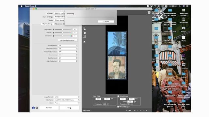Open the Image Format dropdown
209x117 pixels.
pyautogui.click(x=67, y=97)
